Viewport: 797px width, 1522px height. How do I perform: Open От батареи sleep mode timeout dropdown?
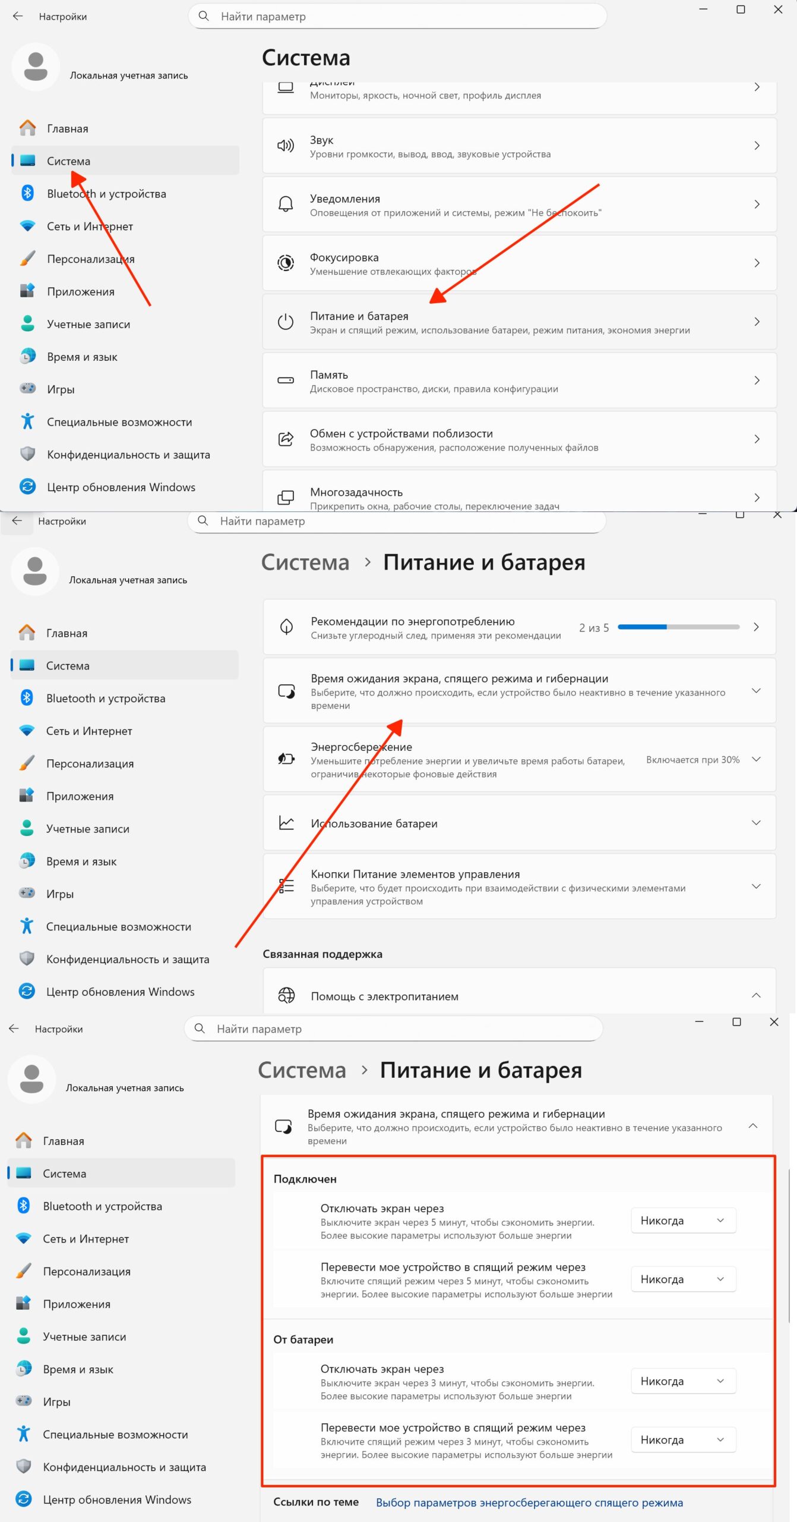click(684, 1440)
